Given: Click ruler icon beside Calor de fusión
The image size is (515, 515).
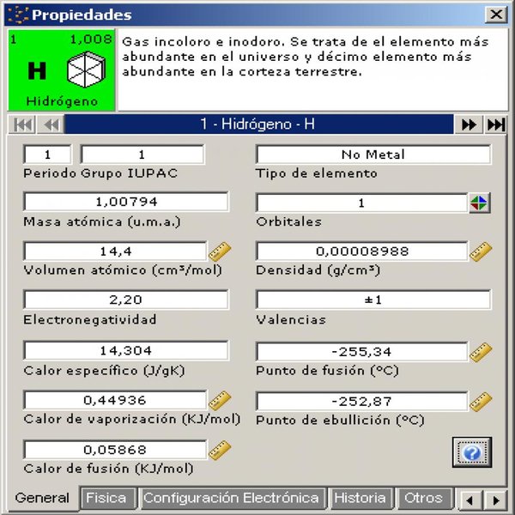Looking at the screenshot, I should point(221,450).
